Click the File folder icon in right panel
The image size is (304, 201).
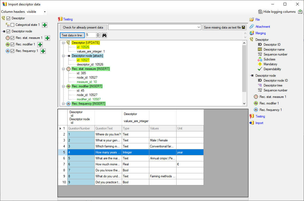click(x=252, y=20)
